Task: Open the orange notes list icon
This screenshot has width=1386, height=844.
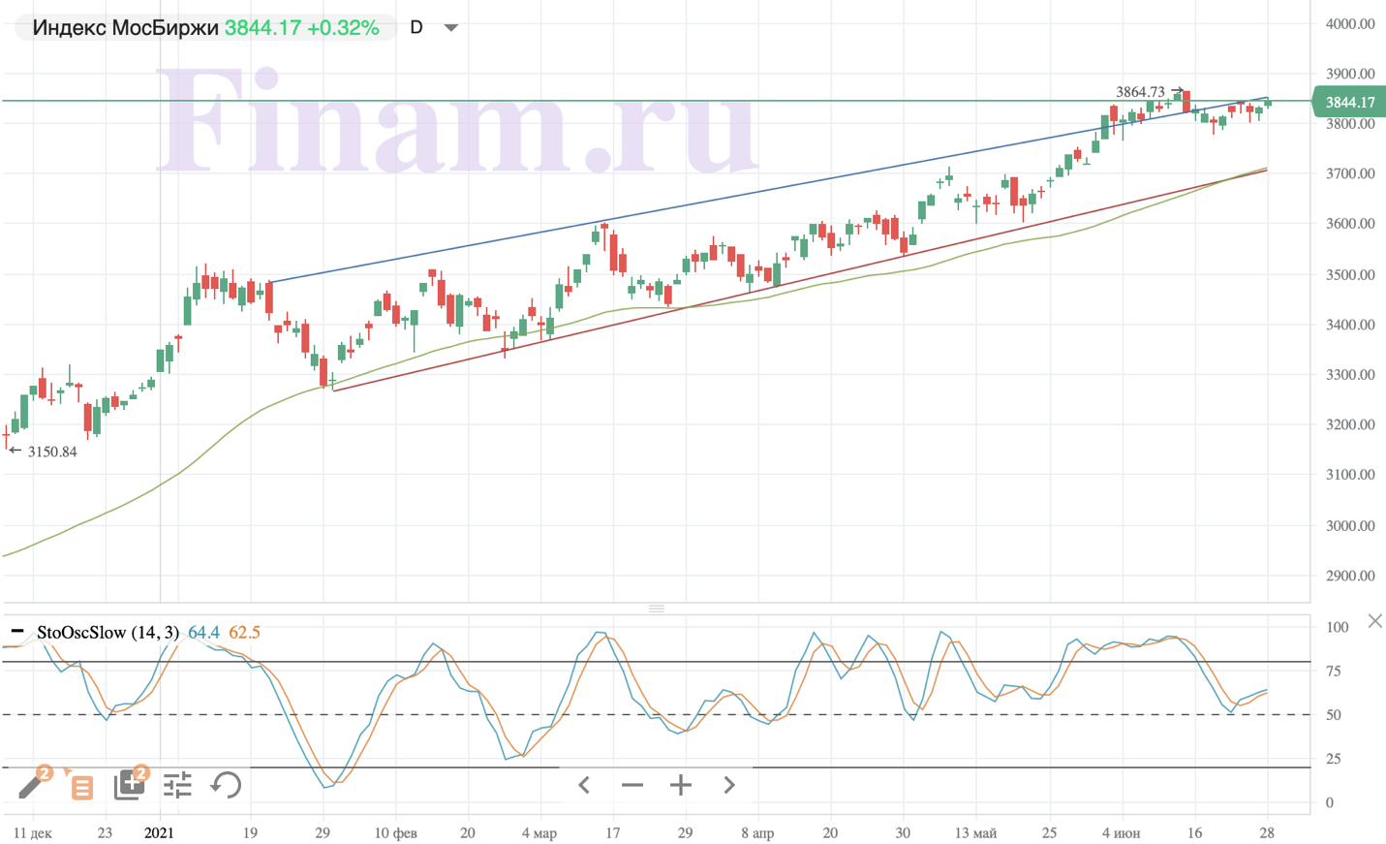Action: [x=81, y=786]
